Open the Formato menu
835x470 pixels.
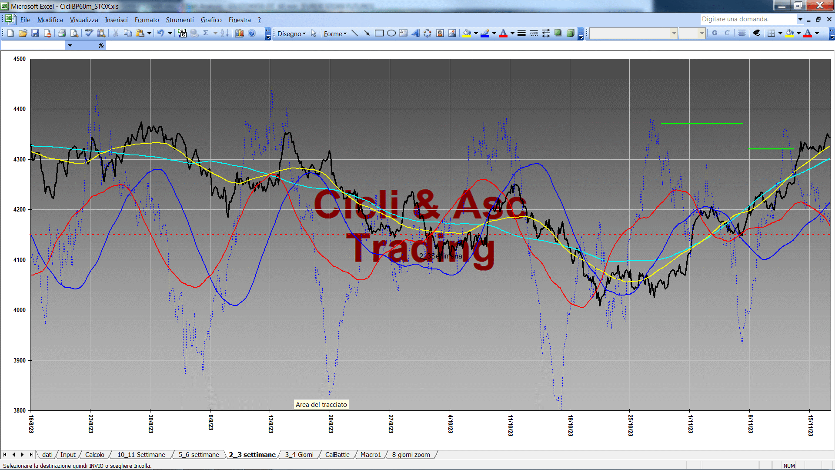(147, 20)
